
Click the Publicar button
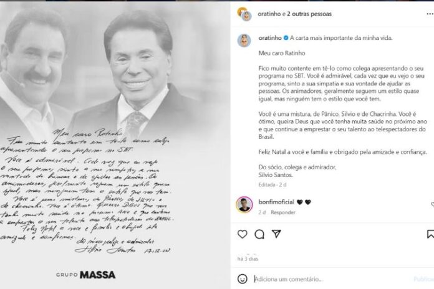tap(424, 279)
